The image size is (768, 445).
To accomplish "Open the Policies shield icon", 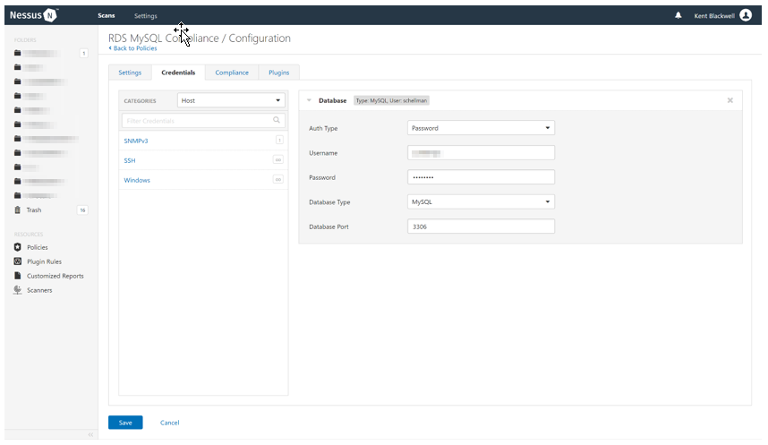I will pos(18,247).
